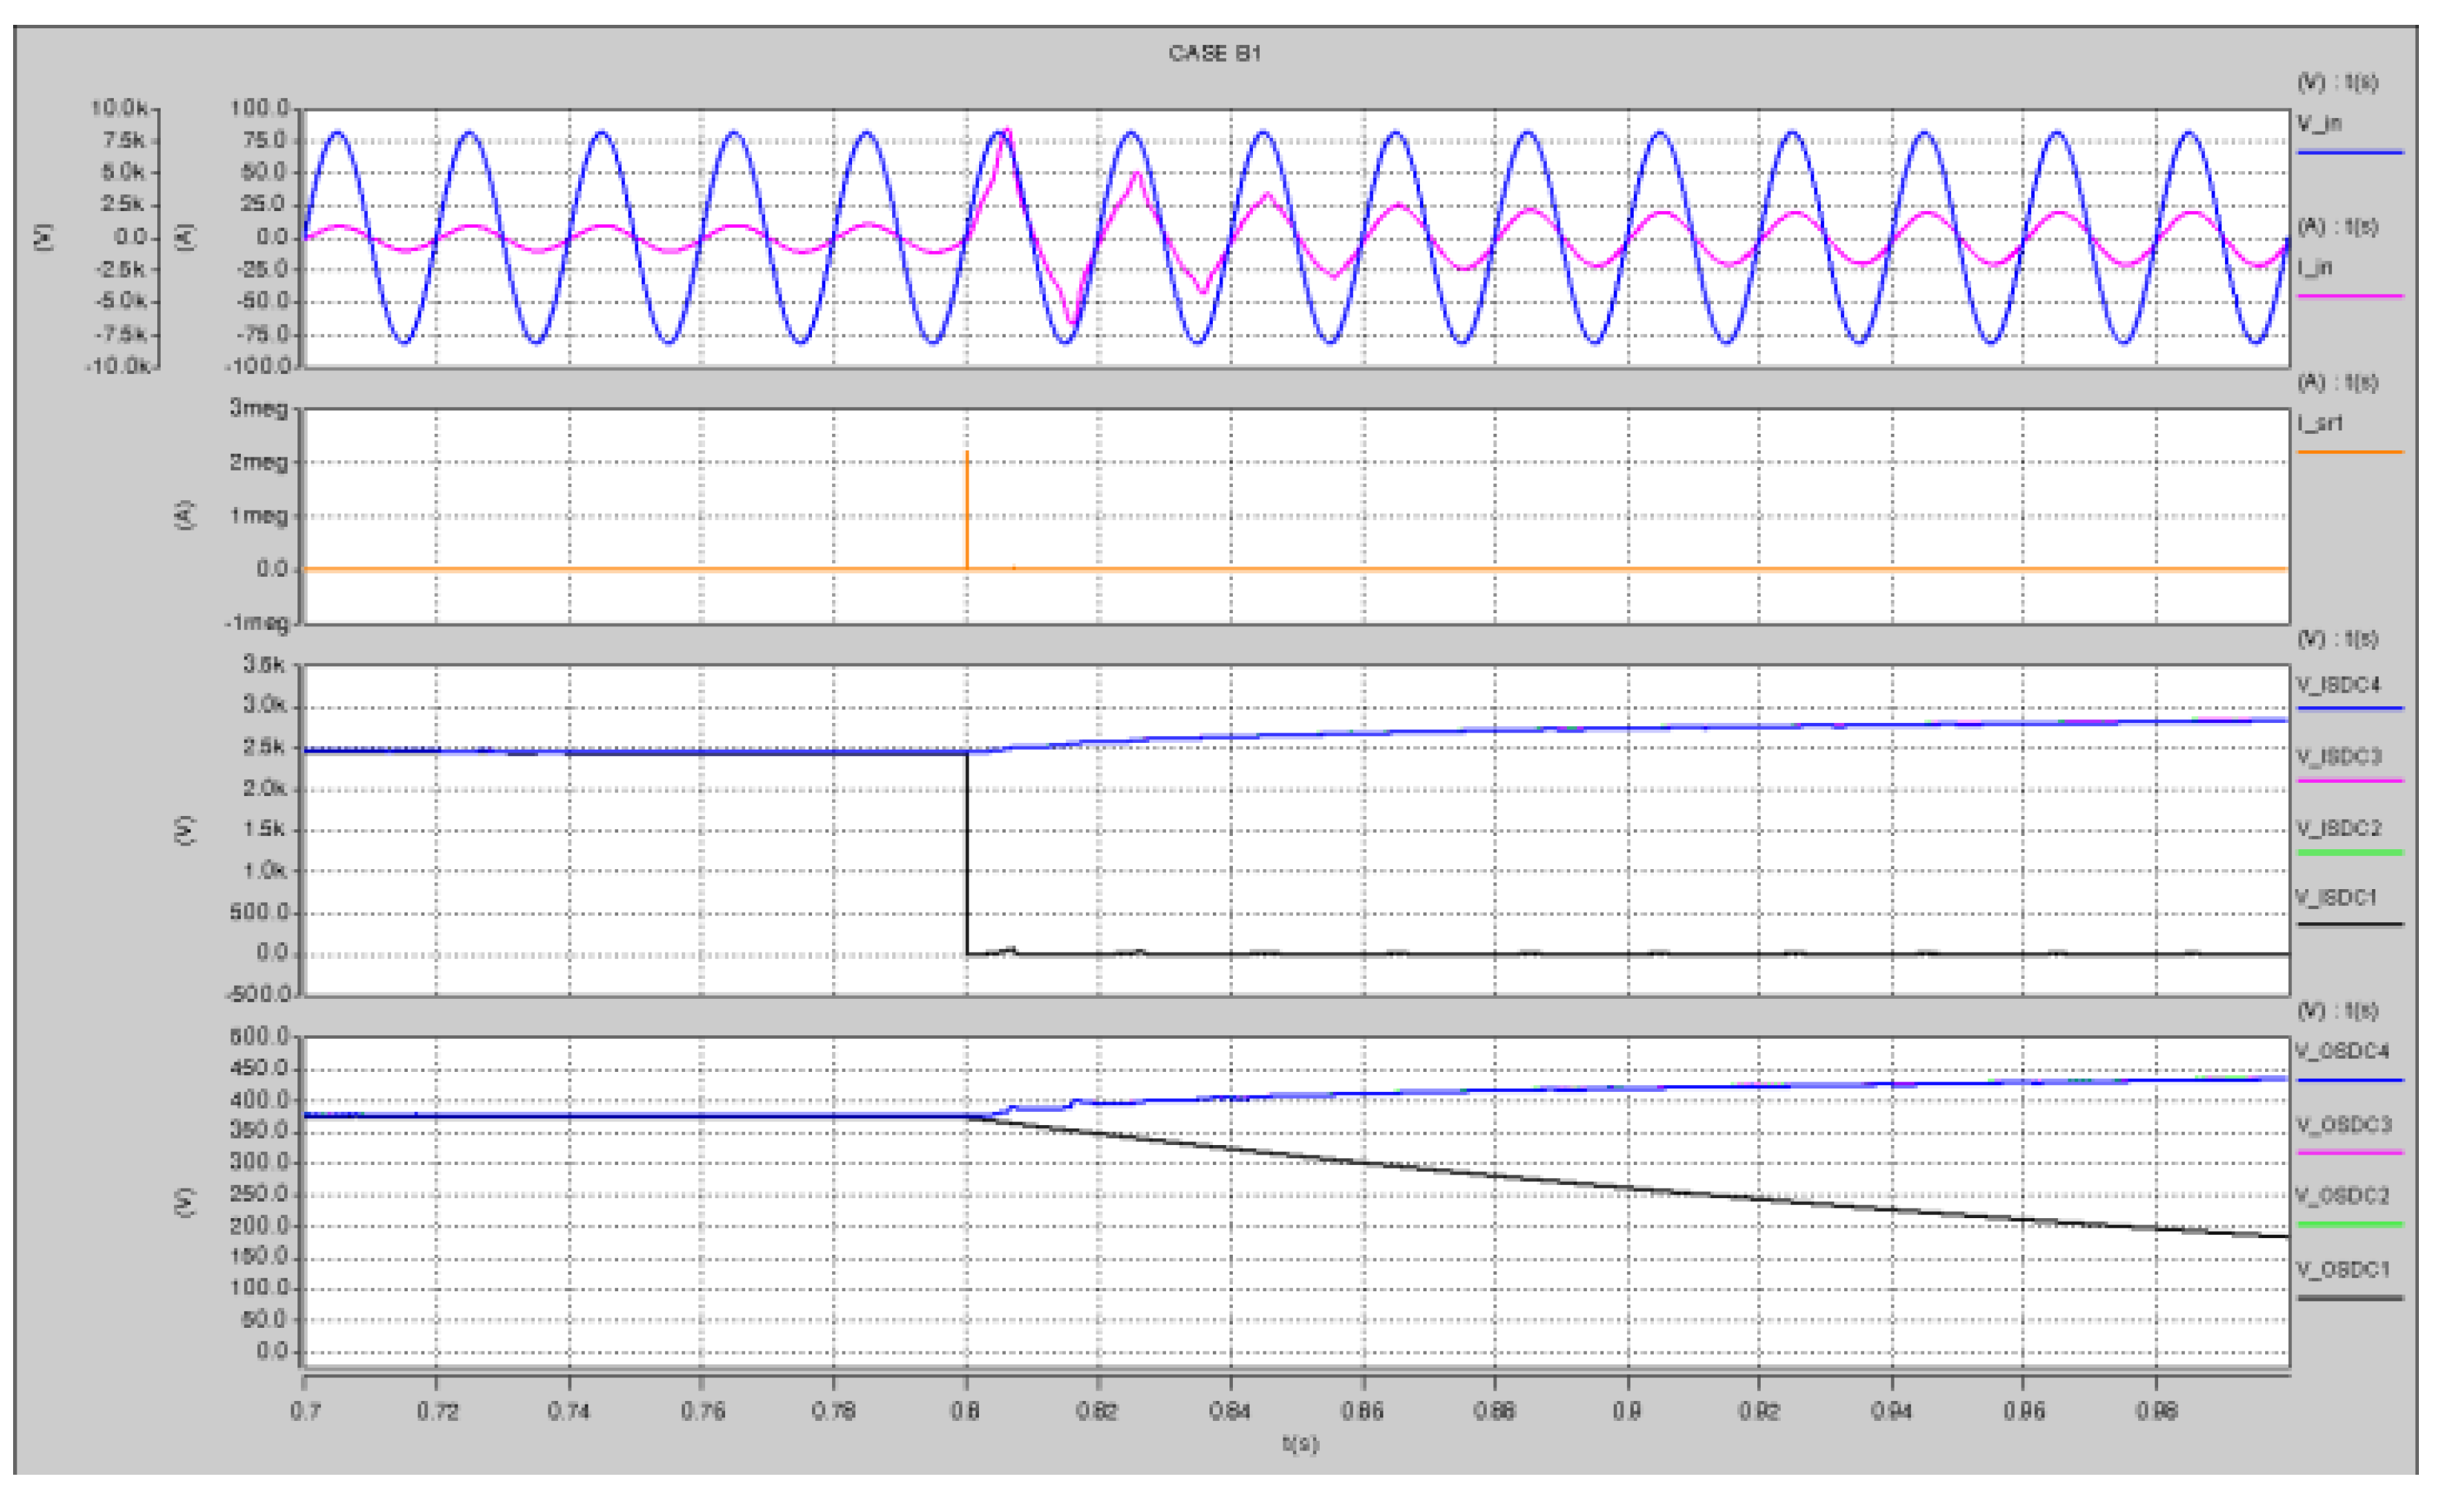The width and height of the screenshot is (2441, 1512).
Task: Click the orange I_sr1 legend line
Action: (2349, 452)
